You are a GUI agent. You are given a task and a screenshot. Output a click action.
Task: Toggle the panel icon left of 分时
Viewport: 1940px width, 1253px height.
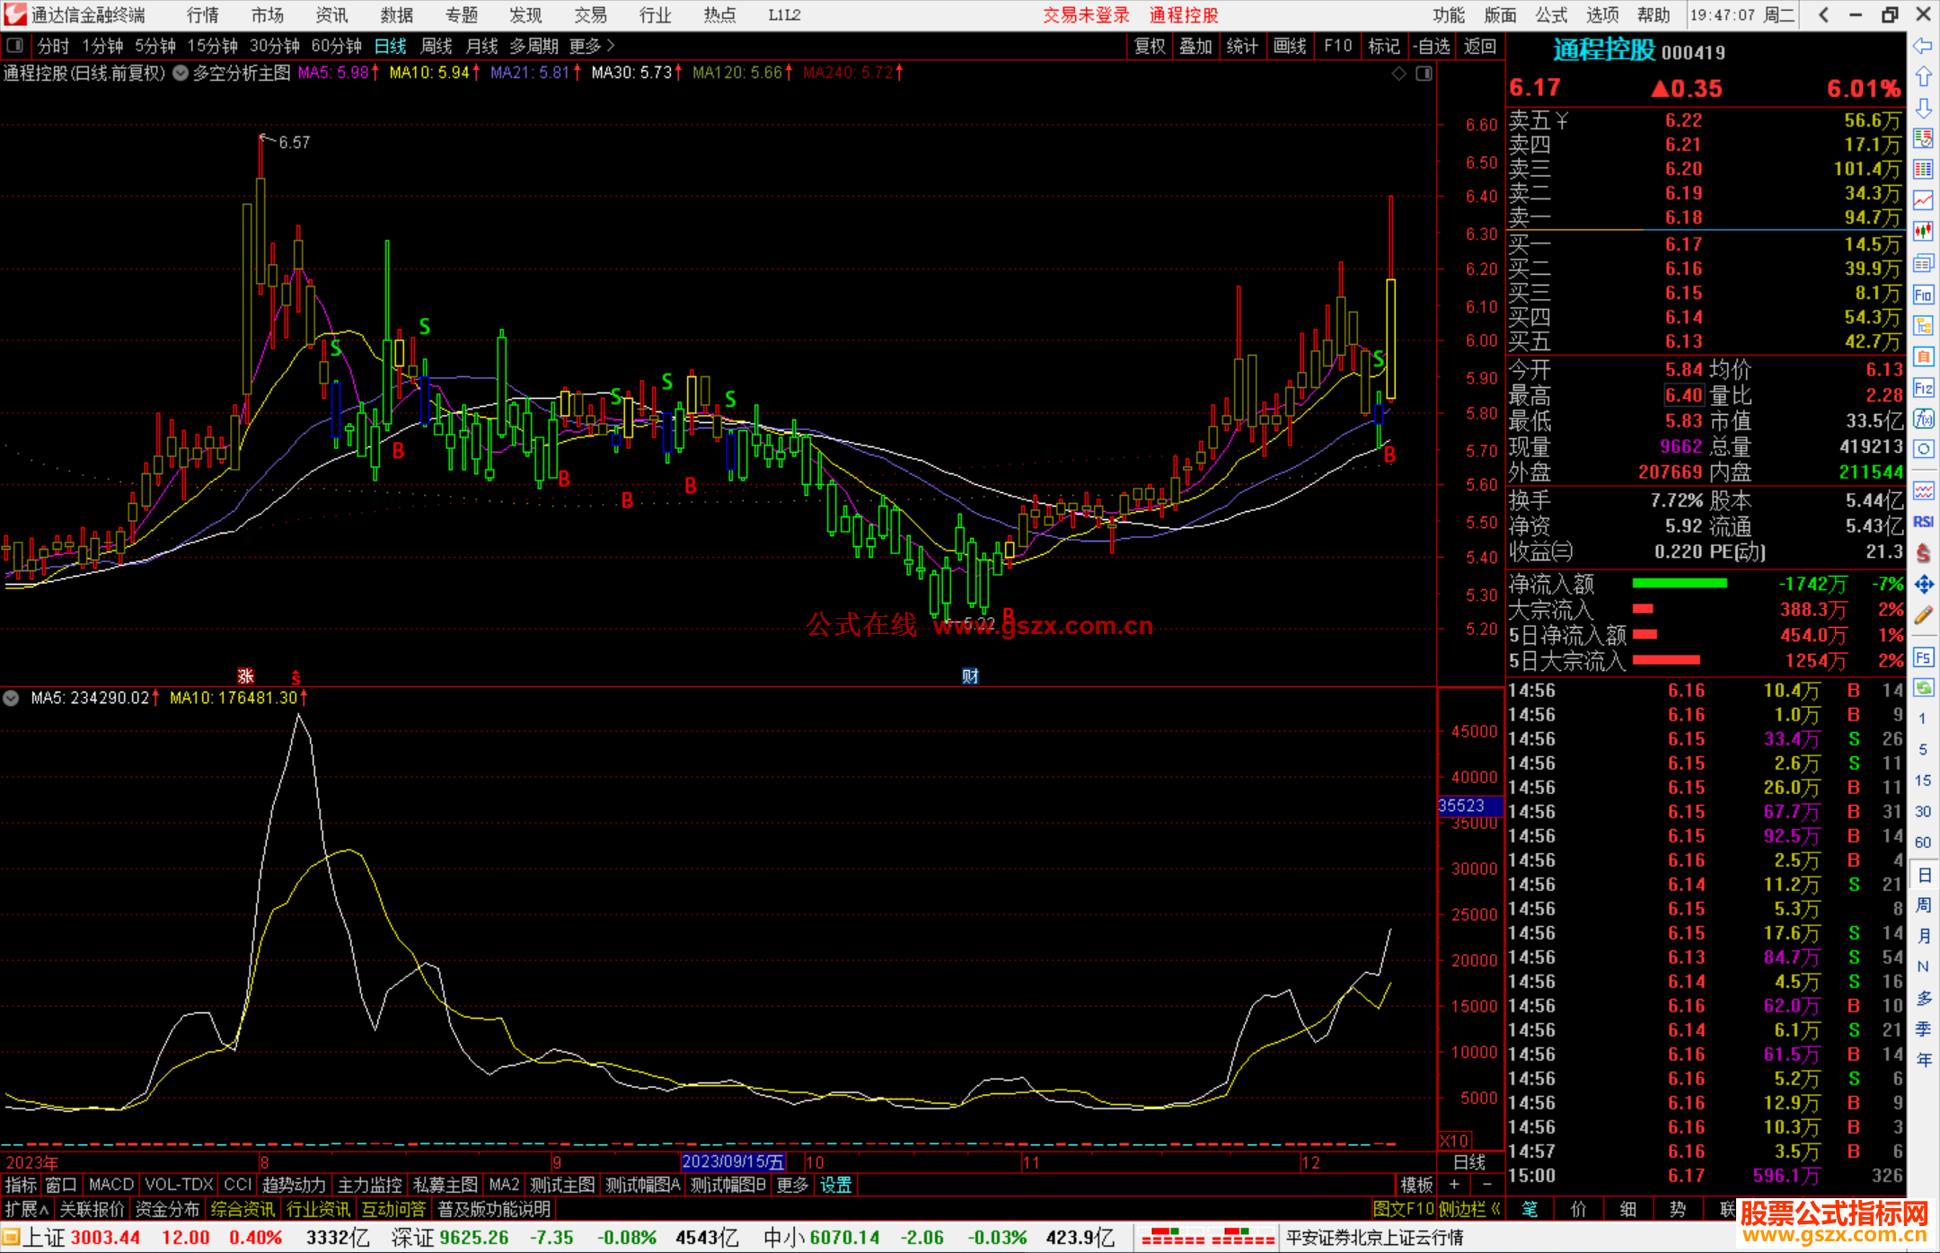pos(15,46)
